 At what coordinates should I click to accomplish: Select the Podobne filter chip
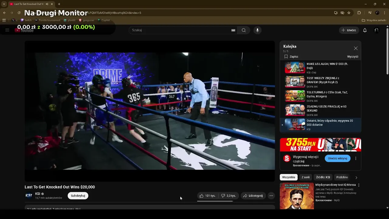pos(342,177)
